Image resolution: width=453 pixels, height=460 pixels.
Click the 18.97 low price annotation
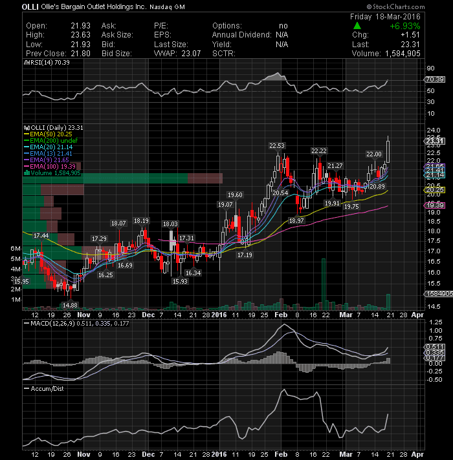[296, 220]
